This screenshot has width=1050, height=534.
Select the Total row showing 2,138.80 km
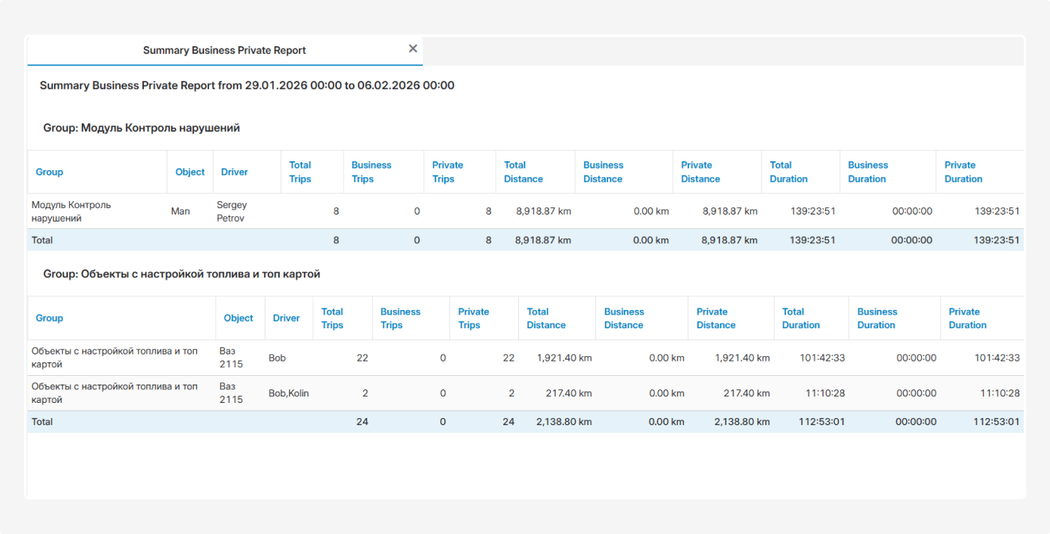tap(525, 422)
